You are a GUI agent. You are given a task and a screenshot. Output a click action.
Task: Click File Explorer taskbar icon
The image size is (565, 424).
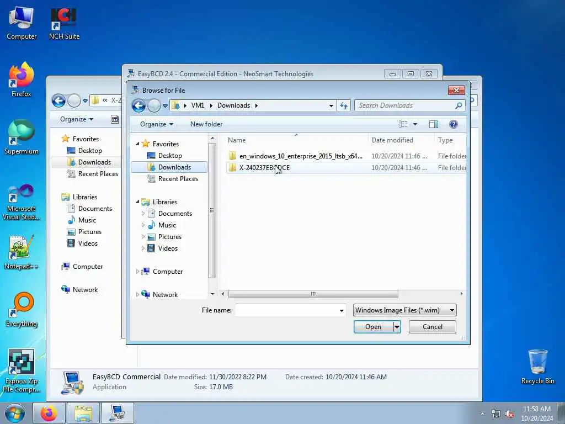tap(83, 413)
